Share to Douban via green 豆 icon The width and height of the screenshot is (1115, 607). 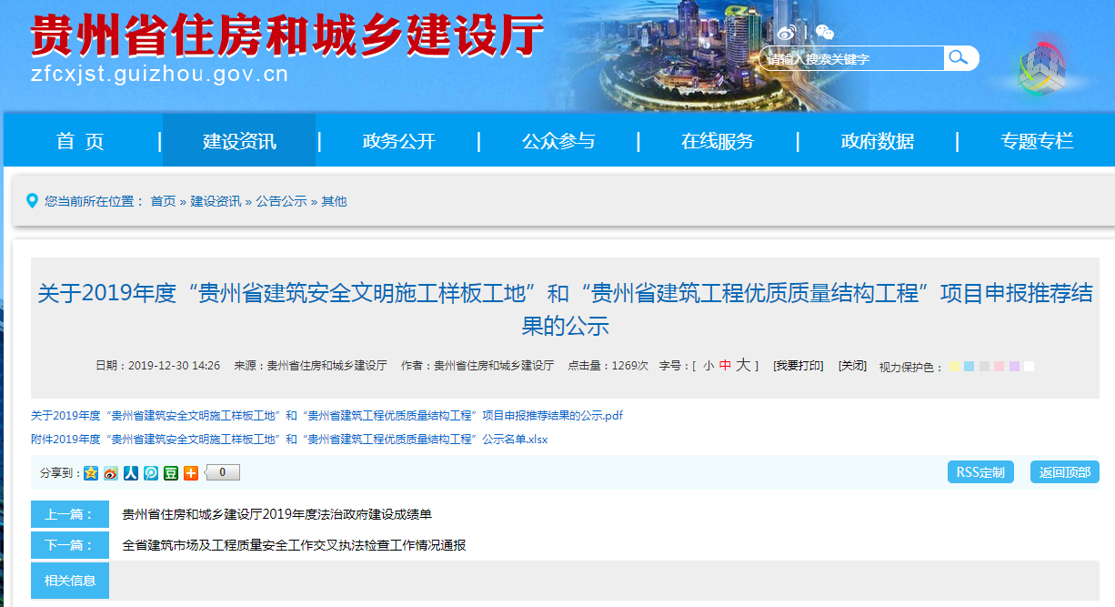pos(171,472)
